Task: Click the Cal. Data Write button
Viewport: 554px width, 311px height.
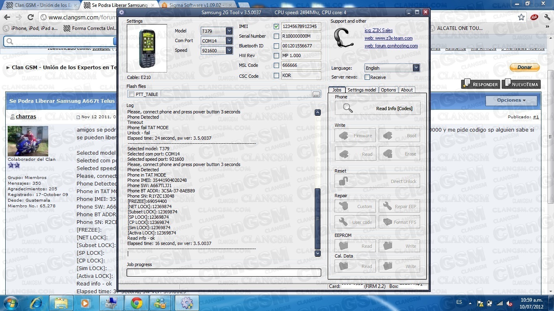Action: (399, 266)
